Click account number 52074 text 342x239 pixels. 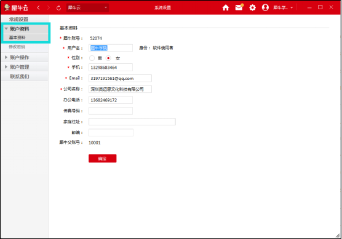pos(96,38)
